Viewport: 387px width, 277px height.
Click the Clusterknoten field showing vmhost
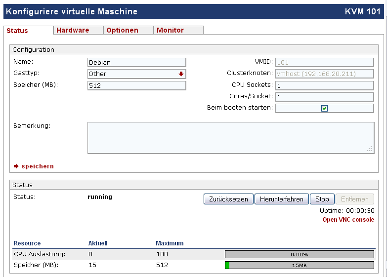[x=325, y=74]
